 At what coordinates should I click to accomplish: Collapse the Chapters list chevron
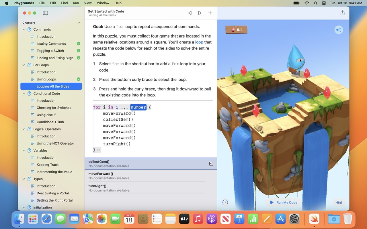coord(79,23)
